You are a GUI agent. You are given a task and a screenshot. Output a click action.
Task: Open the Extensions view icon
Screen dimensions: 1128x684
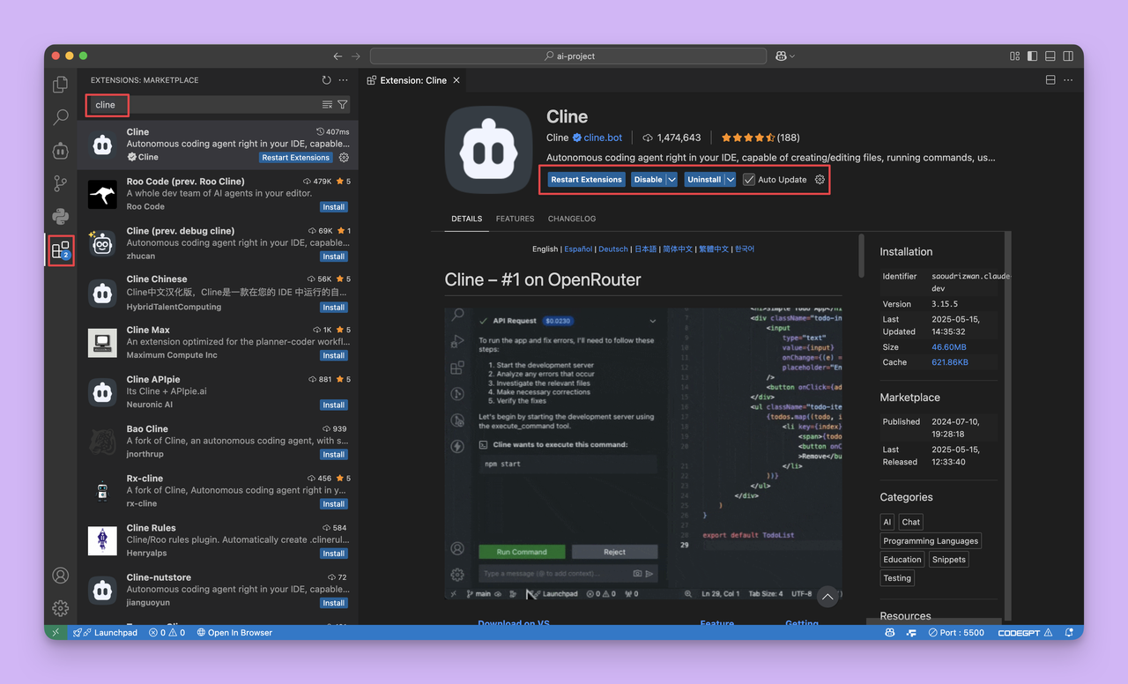click(60, 250)
